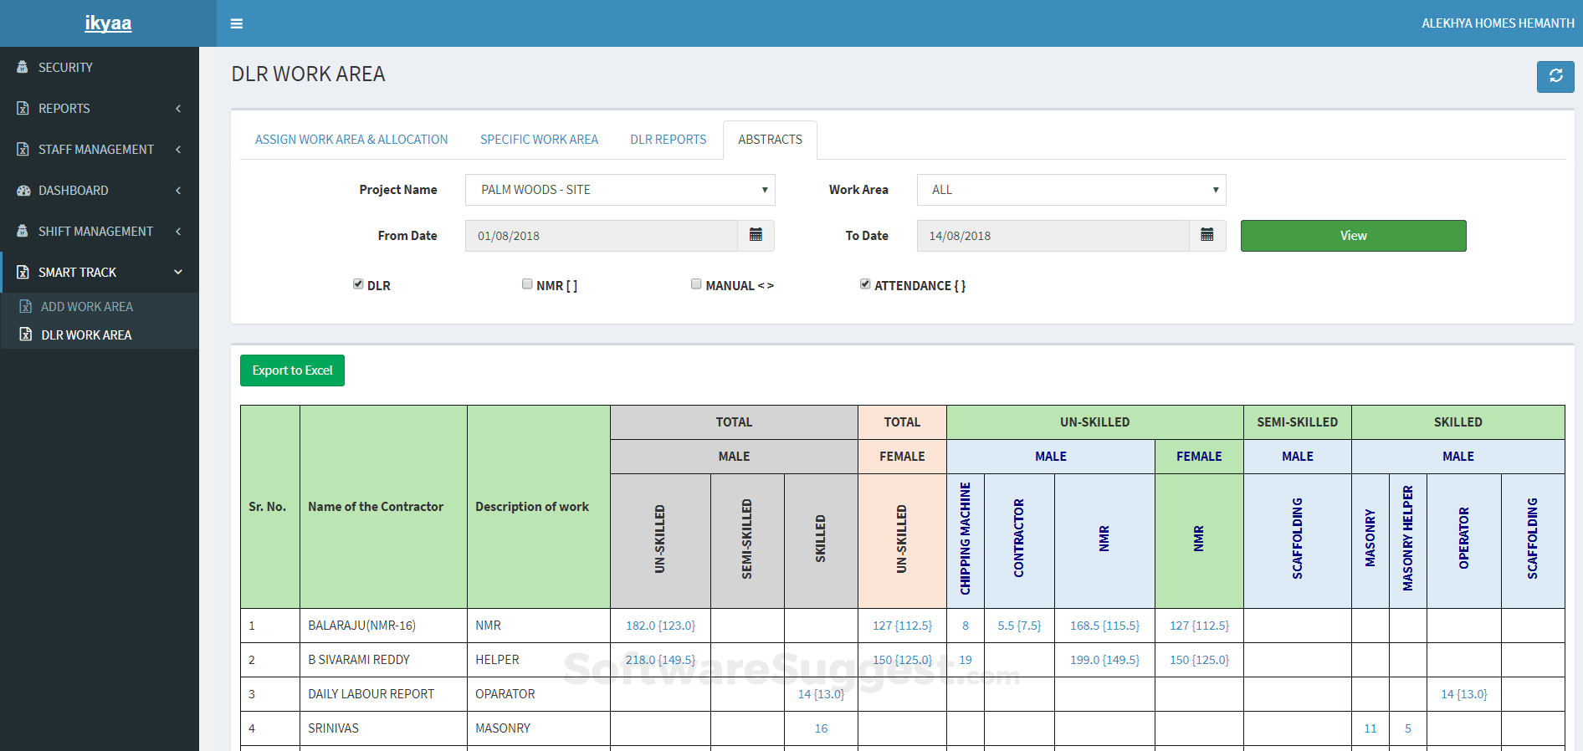Click the Security lock icon in sidebar
The image size is (1583, 751).
pos(23,67)
